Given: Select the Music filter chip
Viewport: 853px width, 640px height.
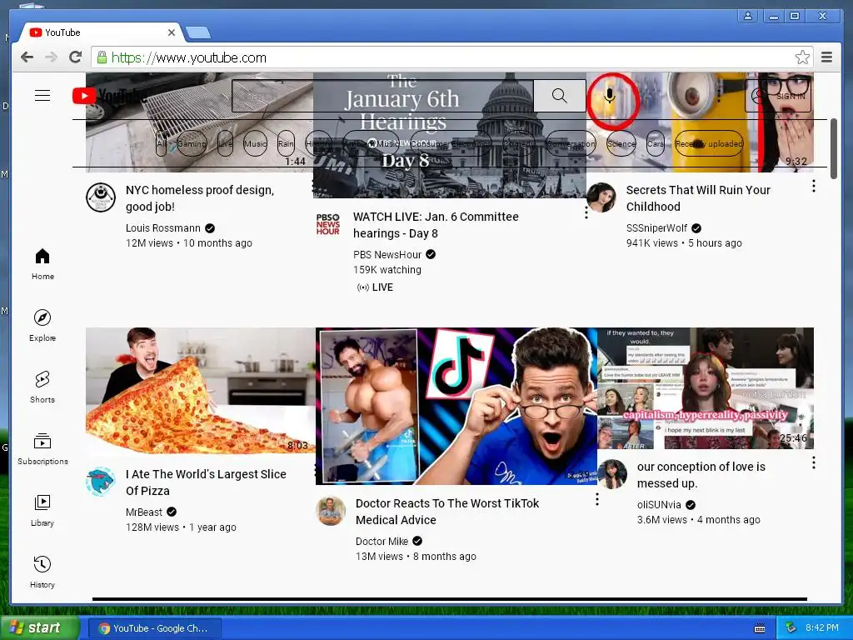Looking at the screenshot, I should (x=255, y=143).
